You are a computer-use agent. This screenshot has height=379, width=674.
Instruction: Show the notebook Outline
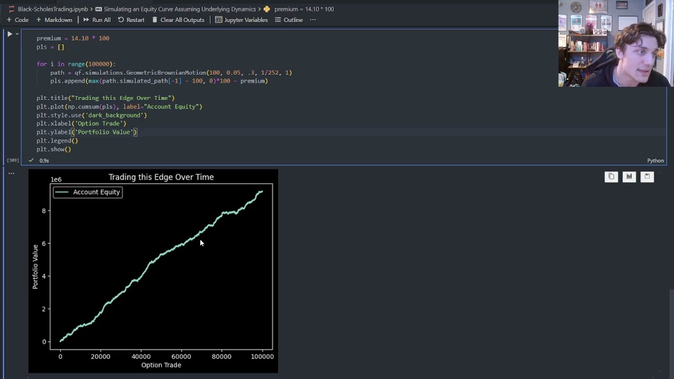tap(288, 20)
